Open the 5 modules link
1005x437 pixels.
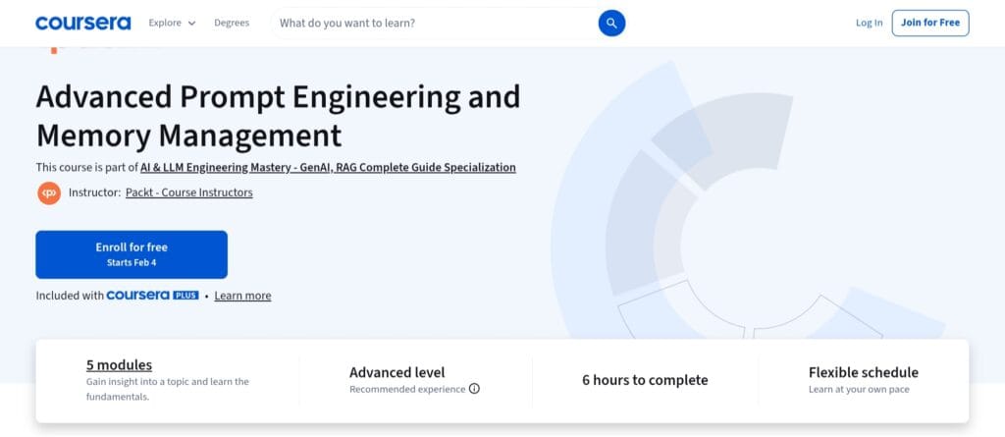119,365
